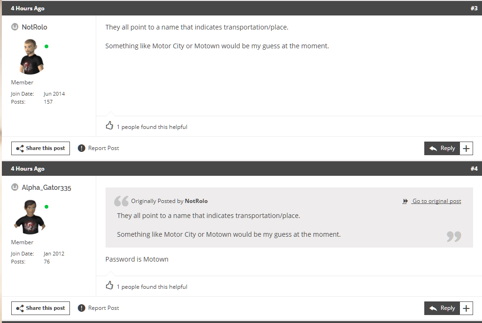Click double-arrow icon next to Go to original post
Screen dimensions: 482x323
(x=405, y=201)
